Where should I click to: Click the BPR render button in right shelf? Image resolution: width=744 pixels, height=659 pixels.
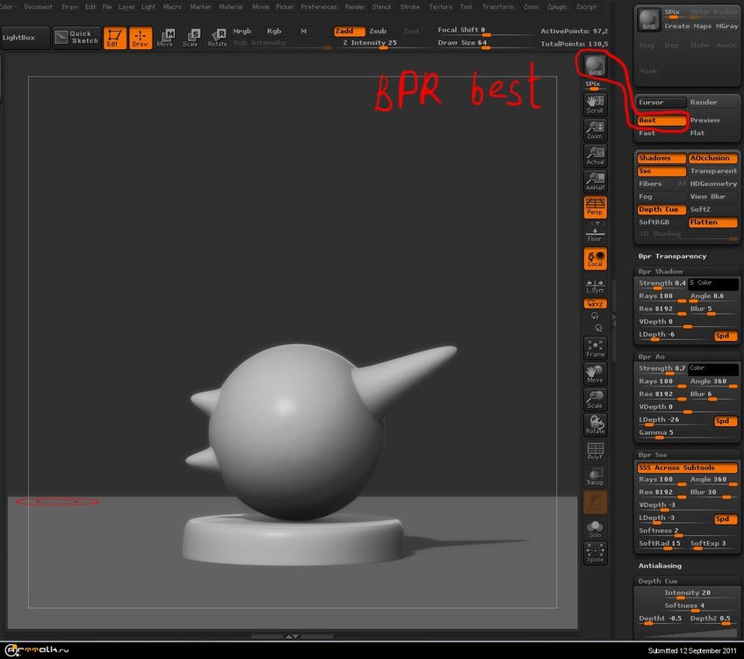(595, 66)
